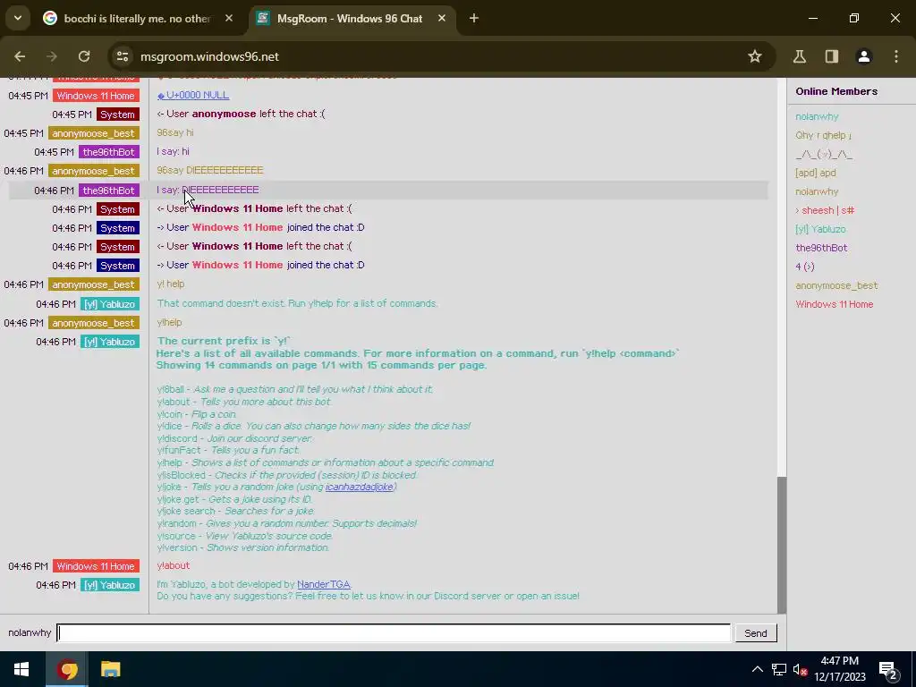
Task: Bookmark this page with the star
Action: tap(755, 56)
